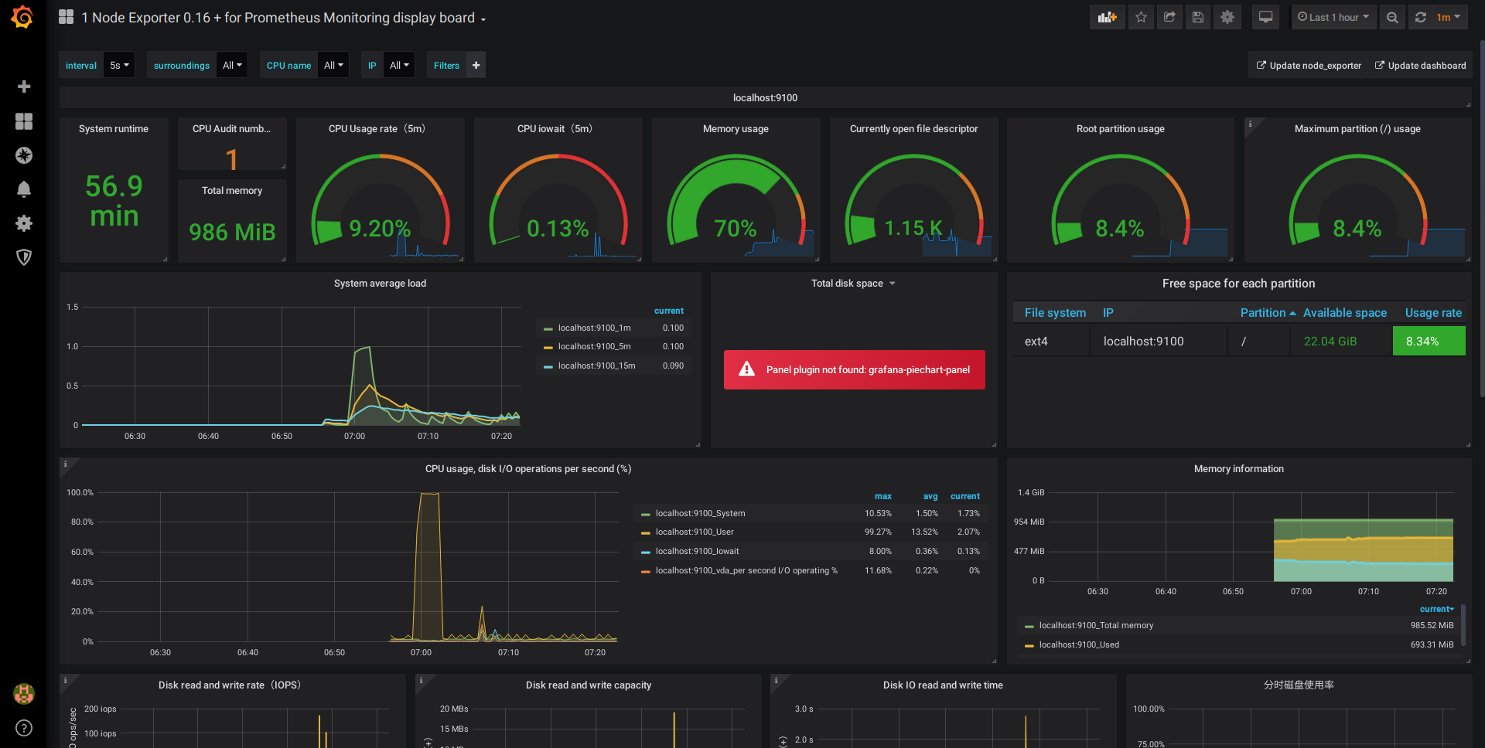This screenshot has height=748, width=1485.
Task: Zoom out the time range
Action: click(x=1392, y=17)
